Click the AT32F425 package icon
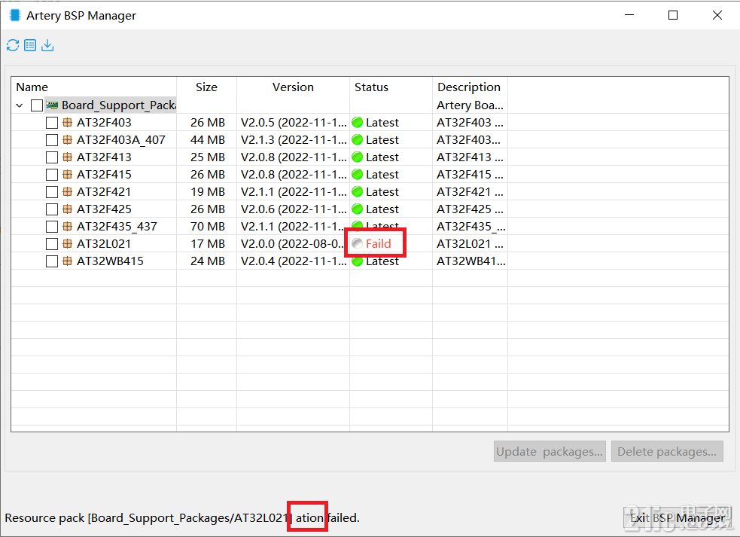 coord(68,209)
